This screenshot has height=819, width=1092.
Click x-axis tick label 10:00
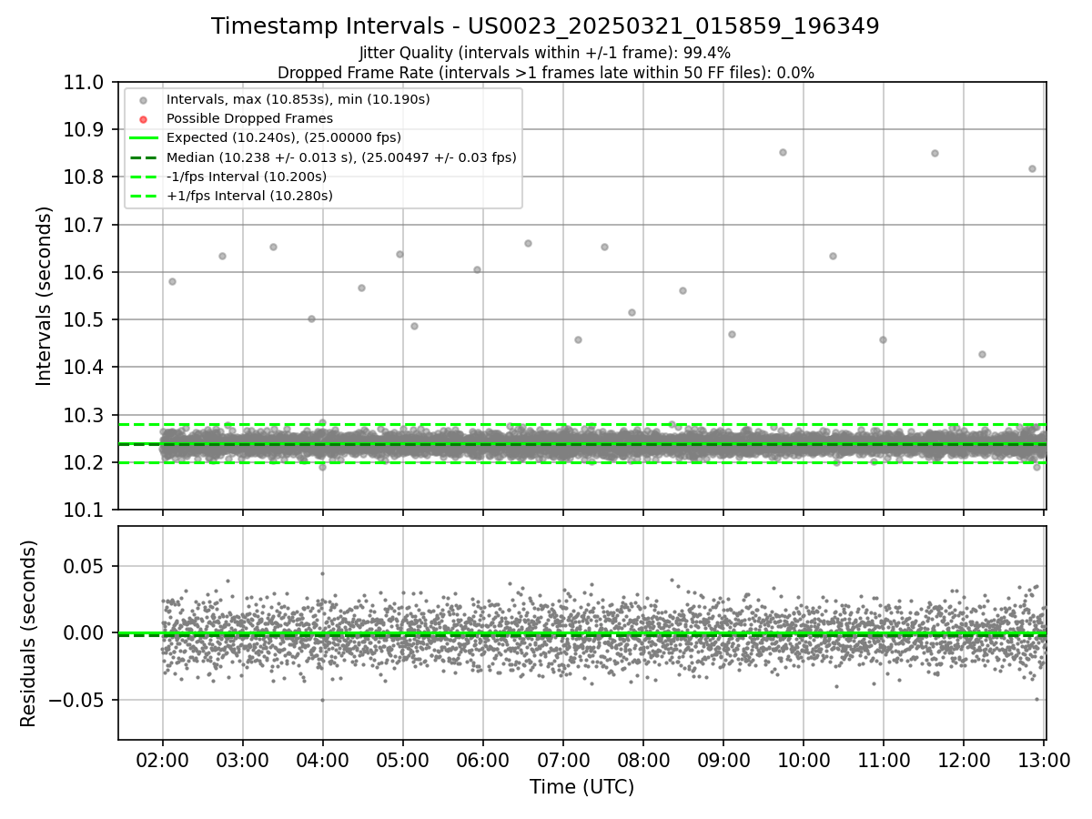tap(804, 759)
